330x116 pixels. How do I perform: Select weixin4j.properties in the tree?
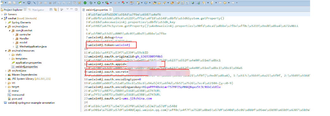(x=25, y=67)
